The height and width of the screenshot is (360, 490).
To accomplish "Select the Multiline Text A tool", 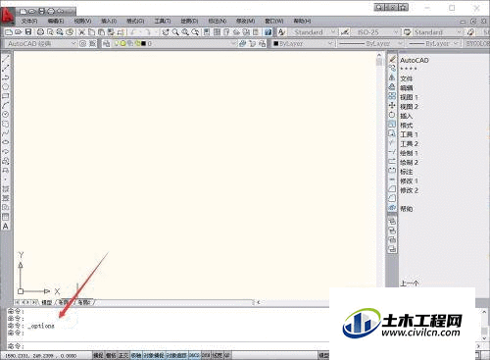I will (6, 226).
